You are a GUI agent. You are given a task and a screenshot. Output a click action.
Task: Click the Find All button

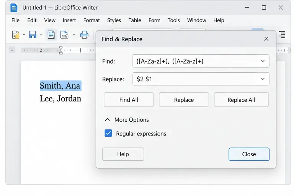pyautogui.click(x=129, y=100)
